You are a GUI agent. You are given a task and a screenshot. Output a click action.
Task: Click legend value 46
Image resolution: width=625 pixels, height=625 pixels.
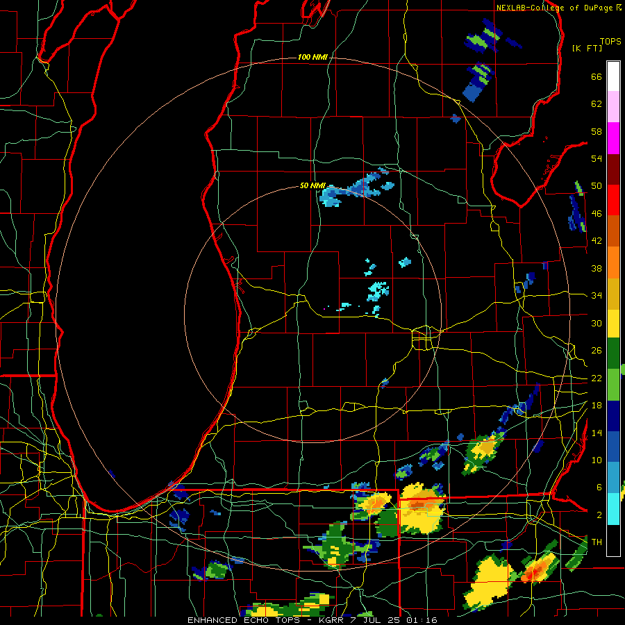click(597, 214)
